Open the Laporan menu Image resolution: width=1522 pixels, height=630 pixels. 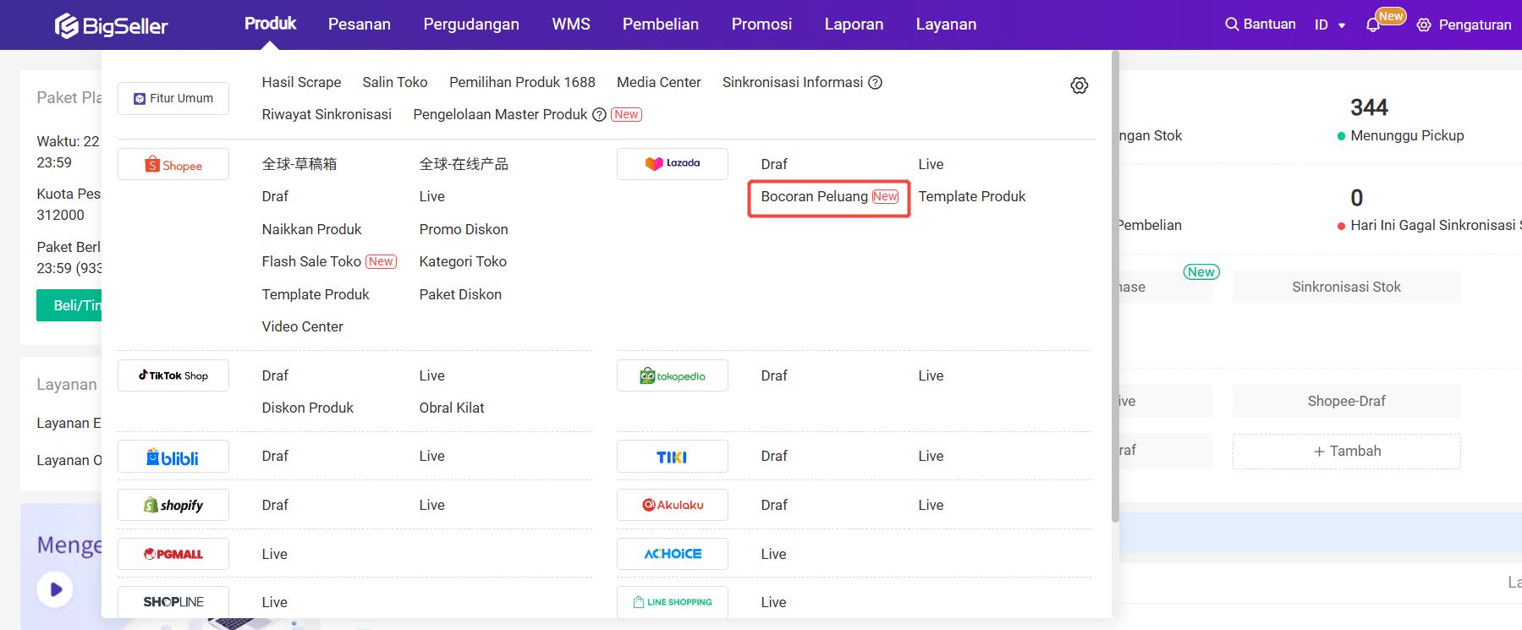[x=854, y=25]
